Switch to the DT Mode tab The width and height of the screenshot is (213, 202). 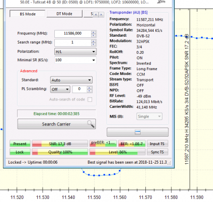[x=64, y=14]
